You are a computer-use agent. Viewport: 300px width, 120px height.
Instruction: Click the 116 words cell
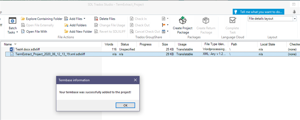tap(114, 49)
